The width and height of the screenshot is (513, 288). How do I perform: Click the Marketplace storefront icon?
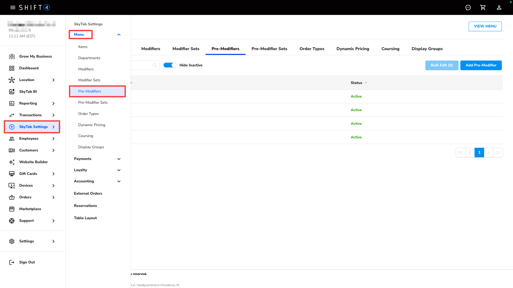pyautogui.click(x=12, y=209)
